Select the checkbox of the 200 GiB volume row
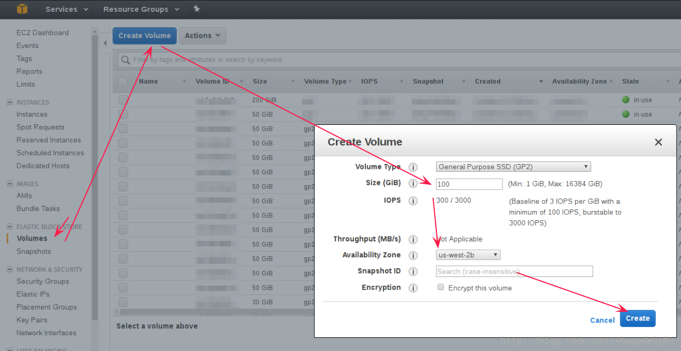Viewport: 681px width, 351px height. pyautogui.click(x=123, y=100)
